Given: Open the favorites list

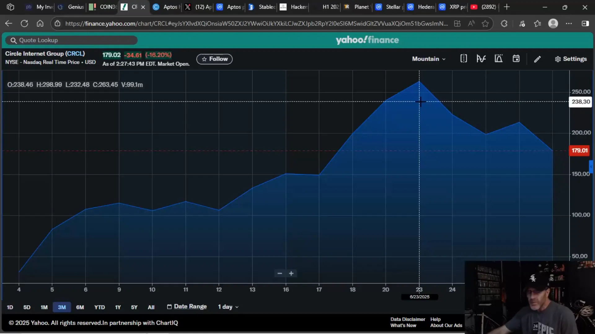Looking at the screenshot, I should pyautogui.click(x=538, y=24).
